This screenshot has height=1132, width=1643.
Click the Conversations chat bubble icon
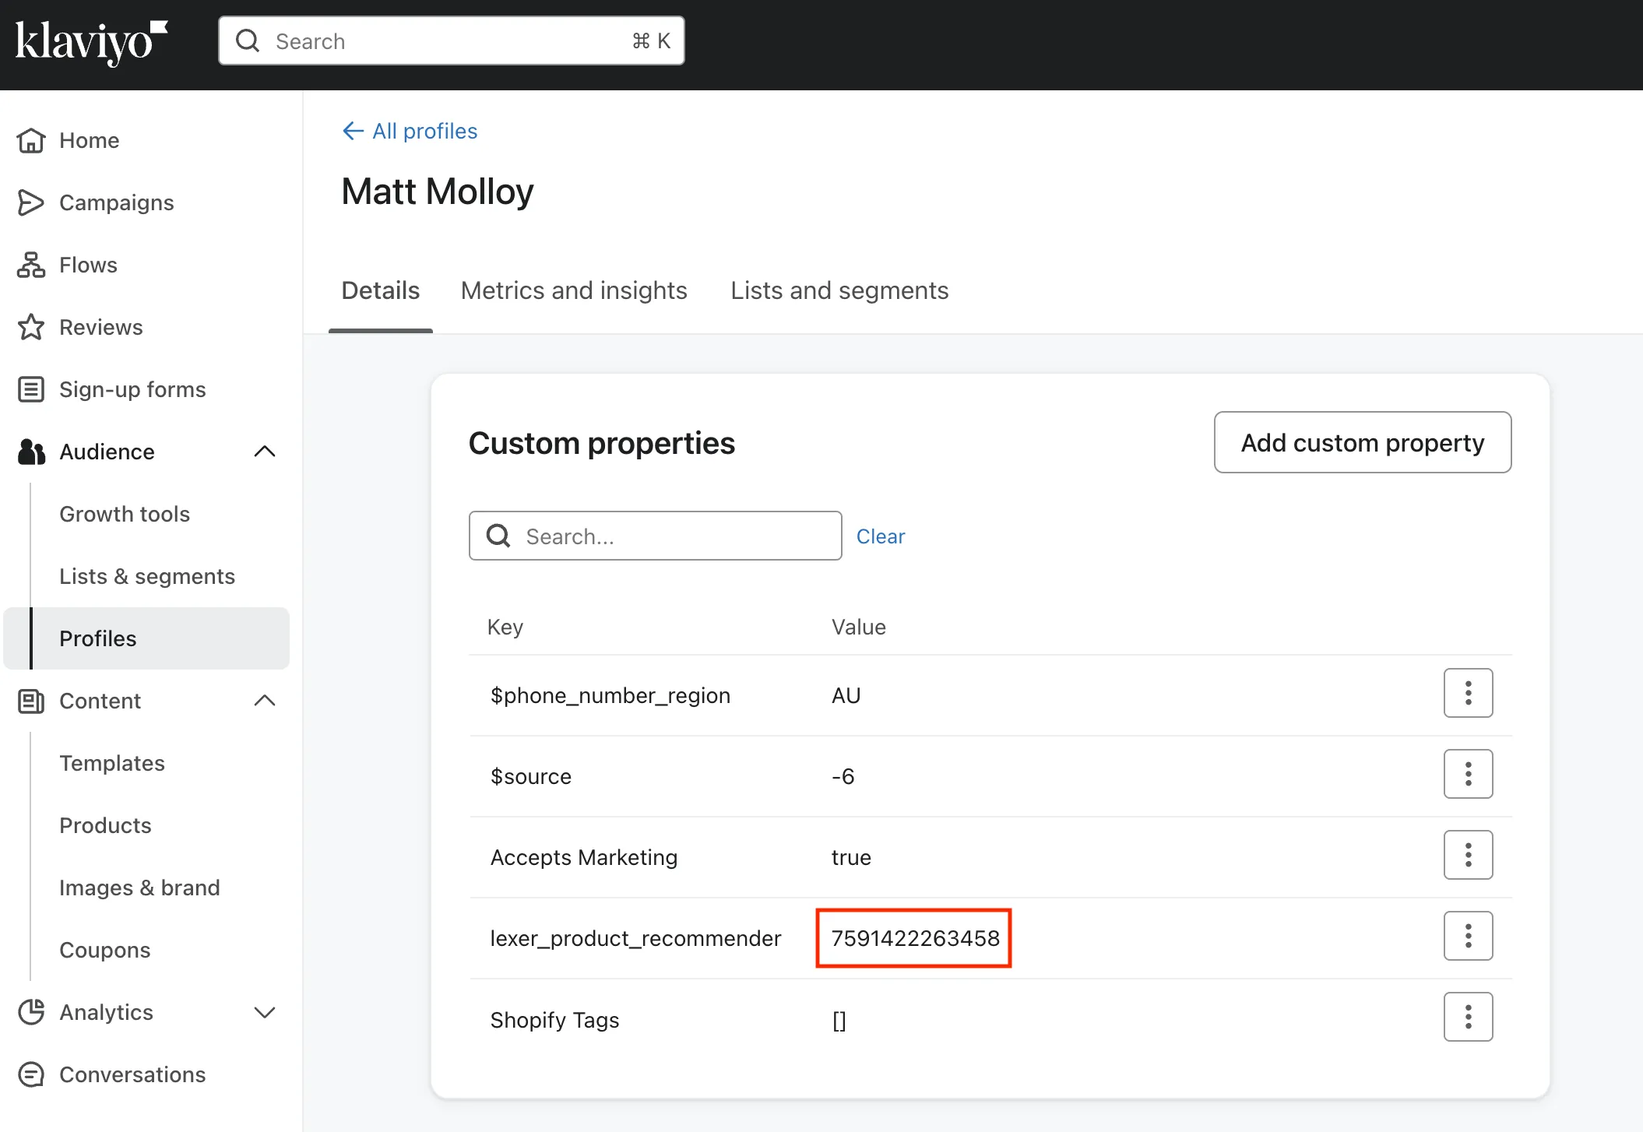(x=31, y=1074)
